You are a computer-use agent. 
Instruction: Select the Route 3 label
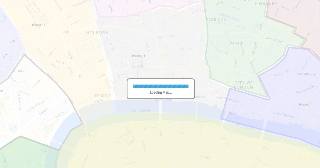[x=305, y=105]
